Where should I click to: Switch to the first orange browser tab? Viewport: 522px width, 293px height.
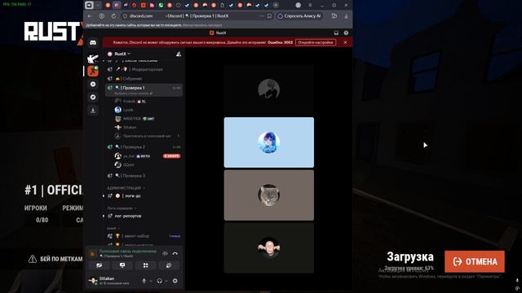(108, 5)
